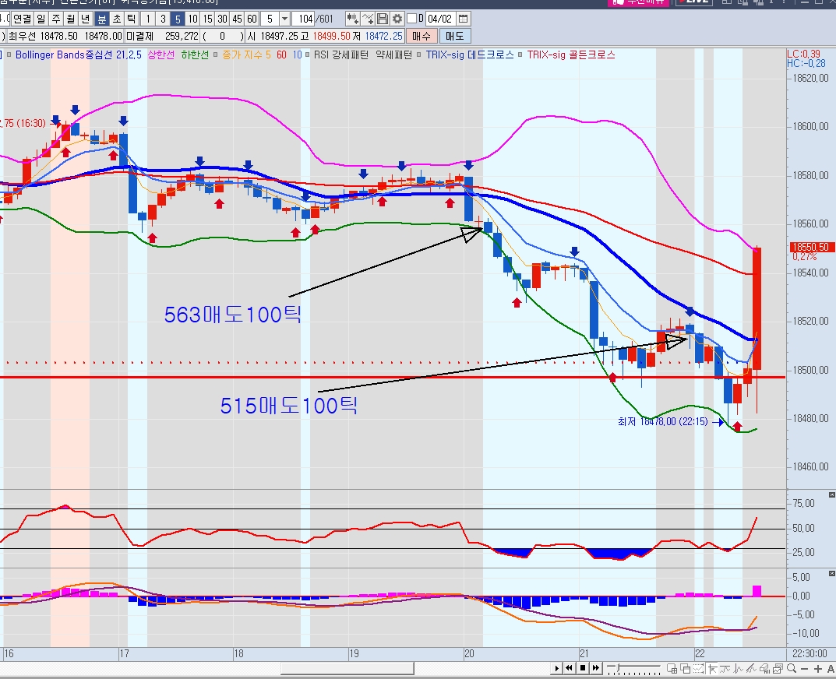Choose the 45-minute interval button
The width and height of the screenshot is (836, 679).
pos(238,19)
